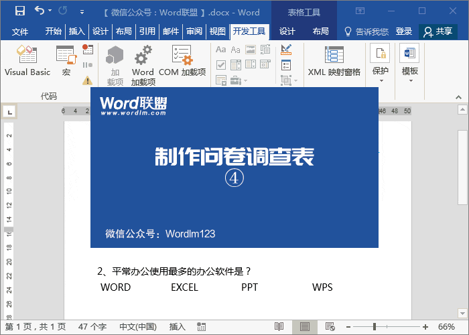The width and height of the screenshot is (469, 335).
Task: Click the 共享 share button
Action: (438, 31)
